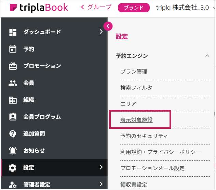Select プラン管理 menu item
Image resolution: width=216 pixels, height=190 pixels.
click(x=134, y=72)
